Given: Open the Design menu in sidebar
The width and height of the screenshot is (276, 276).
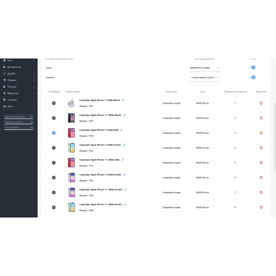Looking at the screenshot, I should click(x=19, y=73).
